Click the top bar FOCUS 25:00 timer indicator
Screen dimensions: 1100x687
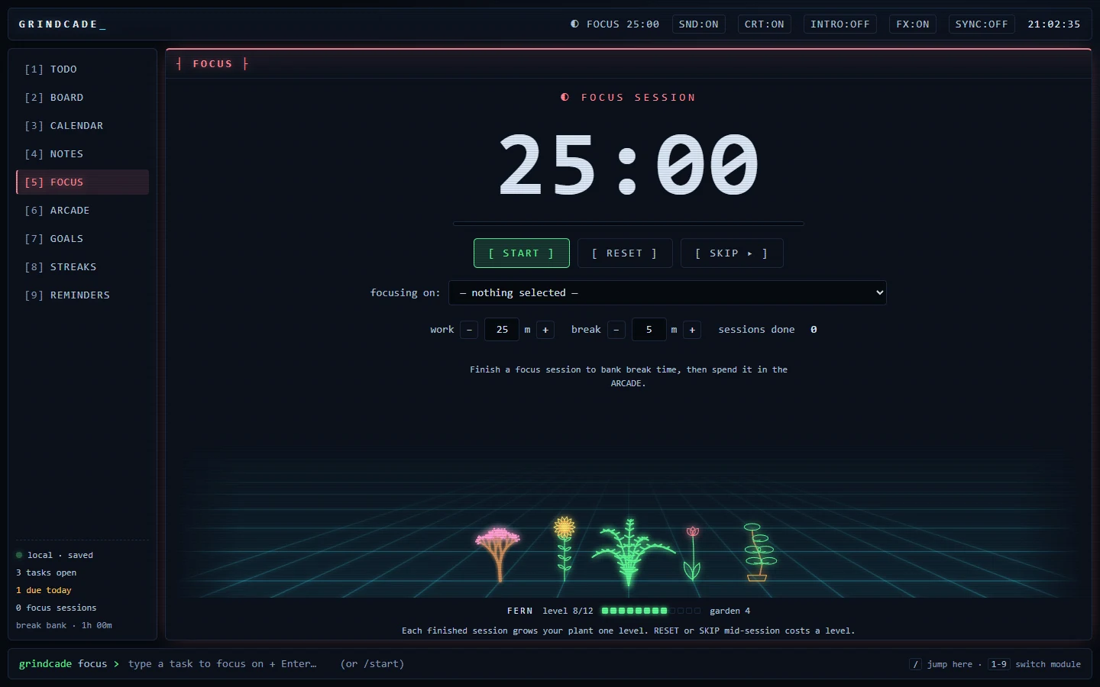(615, 24)
